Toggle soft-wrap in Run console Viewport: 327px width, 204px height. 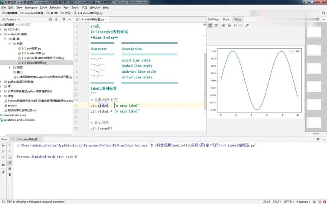(x=9, y=157)
